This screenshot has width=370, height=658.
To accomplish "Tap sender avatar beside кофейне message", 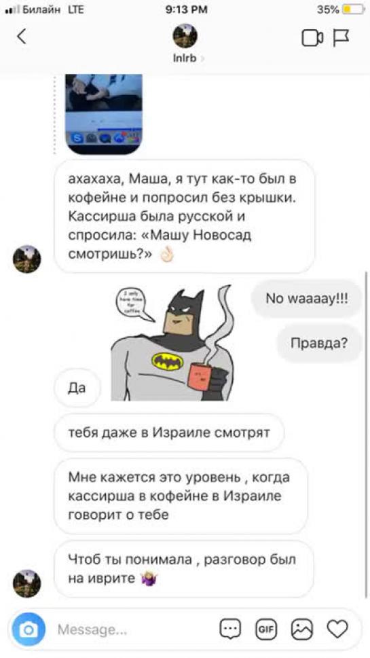I will coord(27,259).
